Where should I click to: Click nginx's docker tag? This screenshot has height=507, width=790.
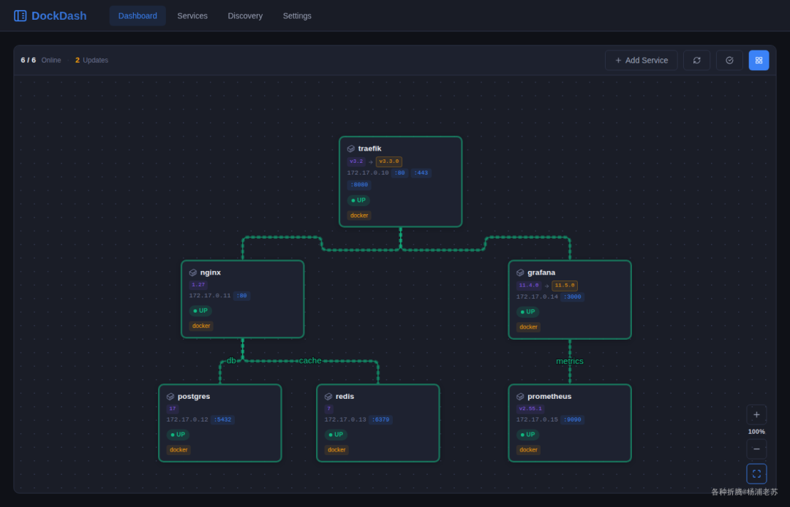pyautogui.click(x=201, y=326)
